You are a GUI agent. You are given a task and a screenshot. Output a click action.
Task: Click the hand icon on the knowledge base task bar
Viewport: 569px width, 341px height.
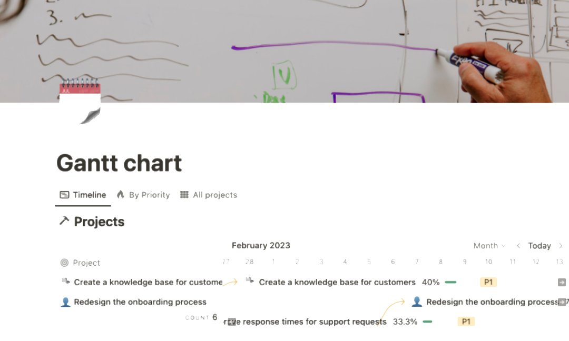click(x=250, y=282)
